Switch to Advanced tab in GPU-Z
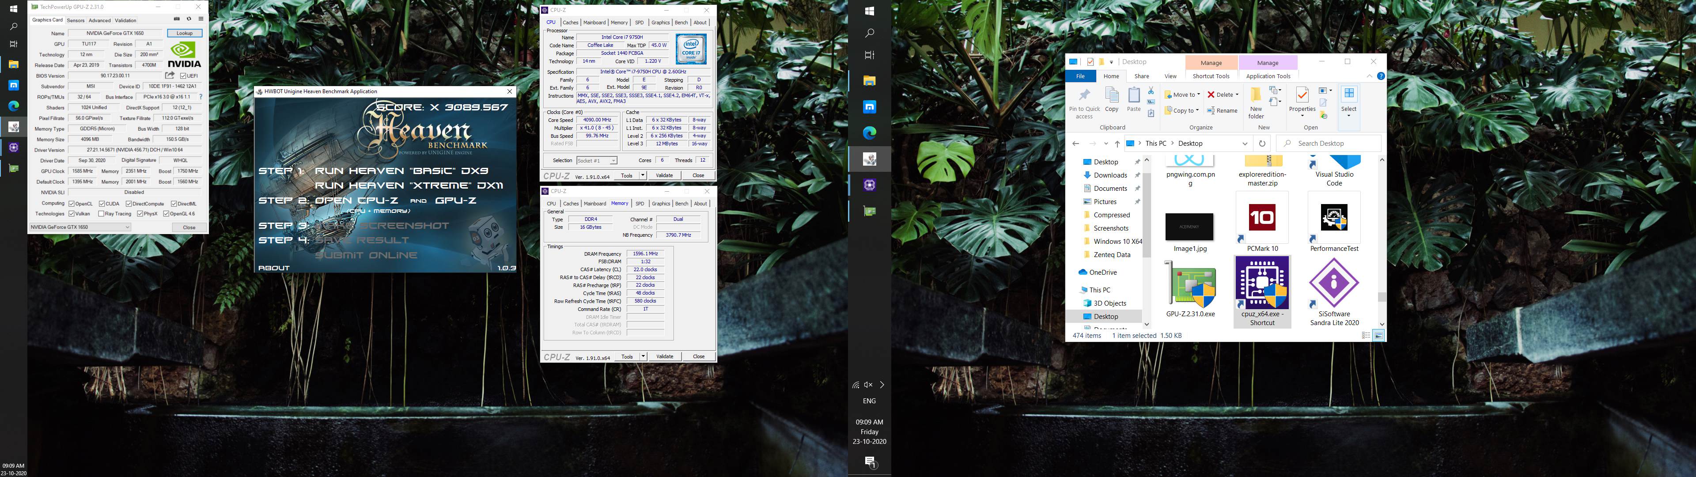This screenshot has width=1696, height=477. tap(99, 20)
